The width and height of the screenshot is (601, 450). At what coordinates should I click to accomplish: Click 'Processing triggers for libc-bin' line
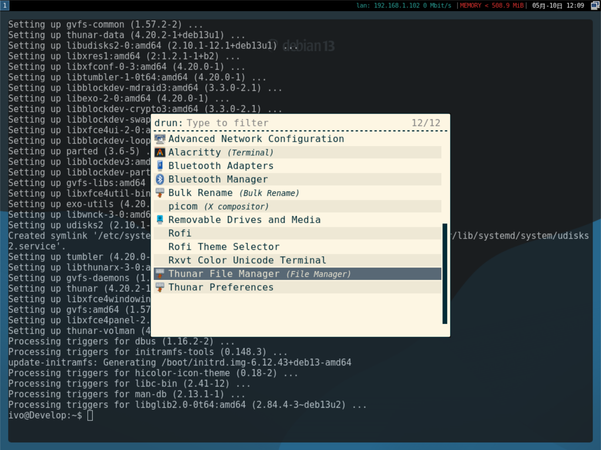coord(129,384)
